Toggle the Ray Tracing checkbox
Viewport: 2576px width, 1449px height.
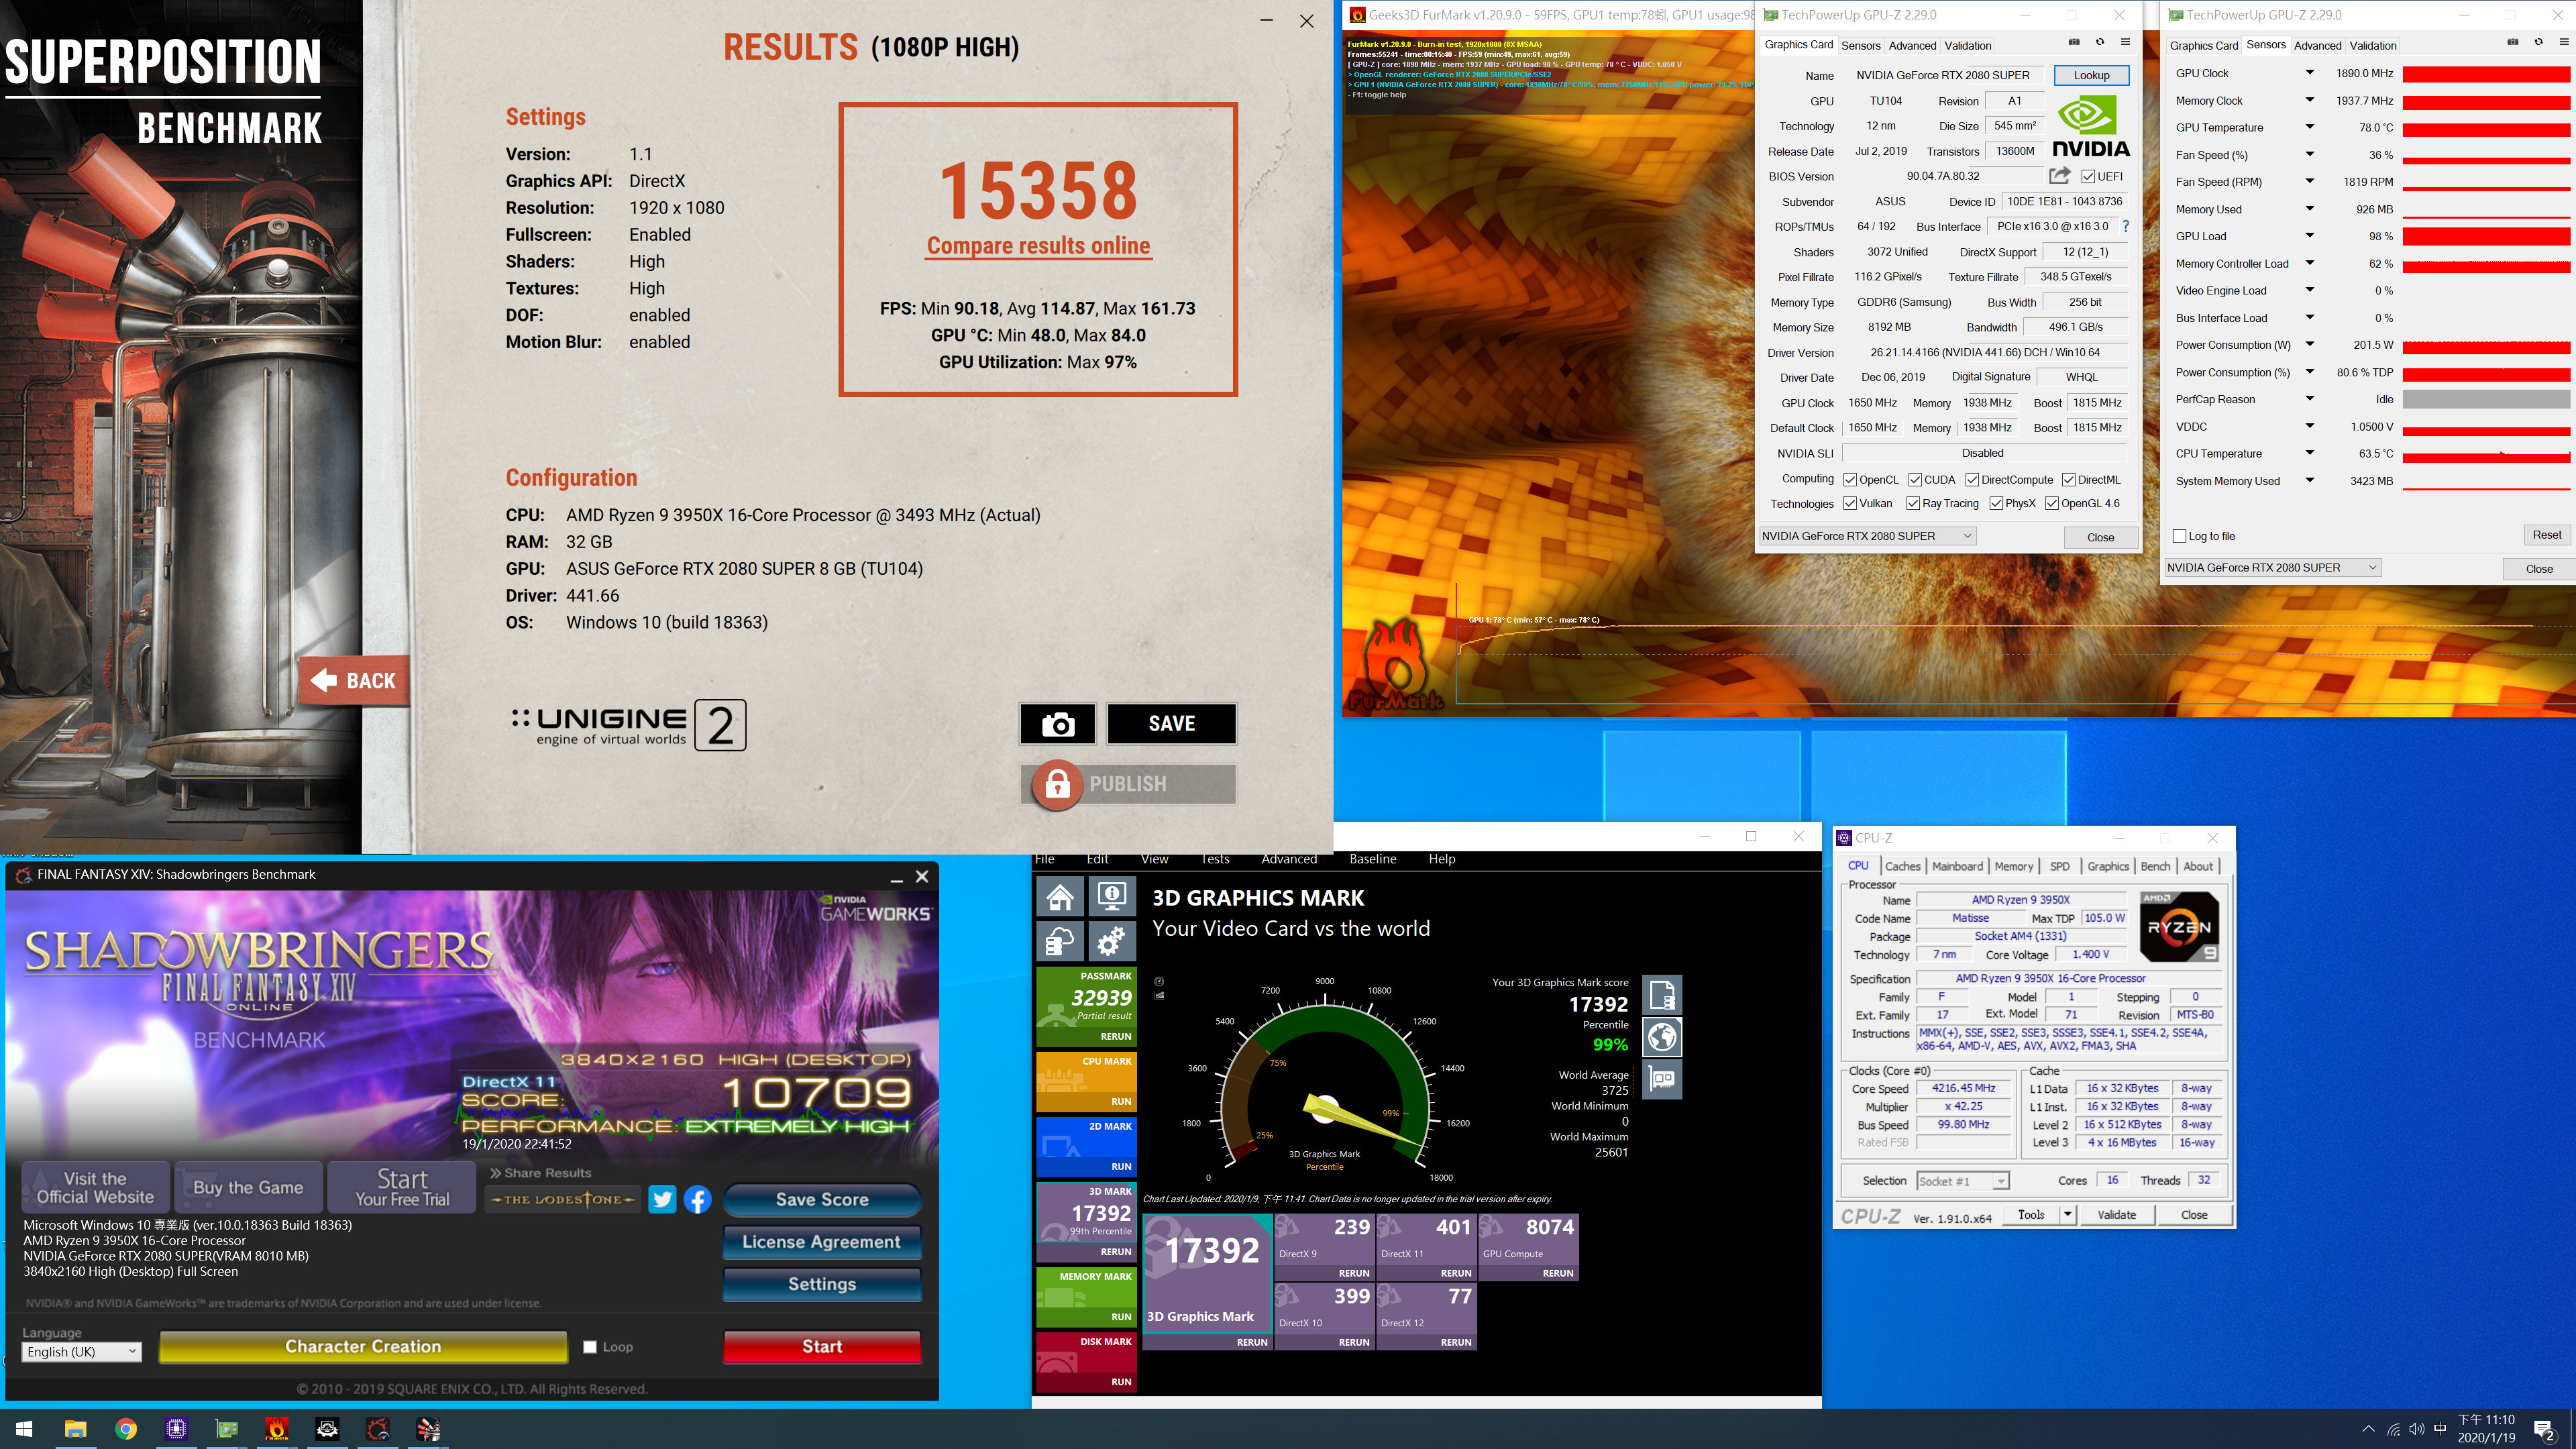pos(1913,504)
